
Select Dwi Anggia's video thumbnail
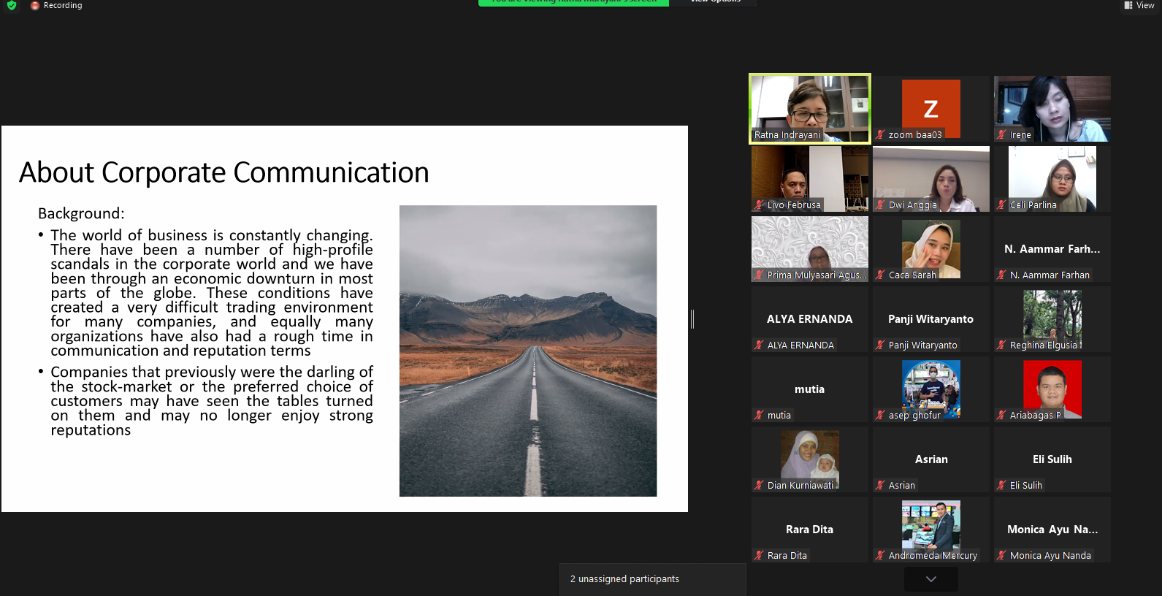click(x=931, y=179)
